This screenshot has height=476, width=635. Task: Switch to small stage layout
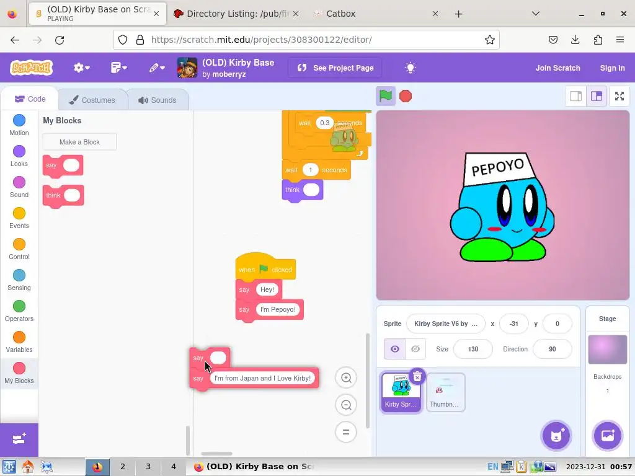click(575, 96)
